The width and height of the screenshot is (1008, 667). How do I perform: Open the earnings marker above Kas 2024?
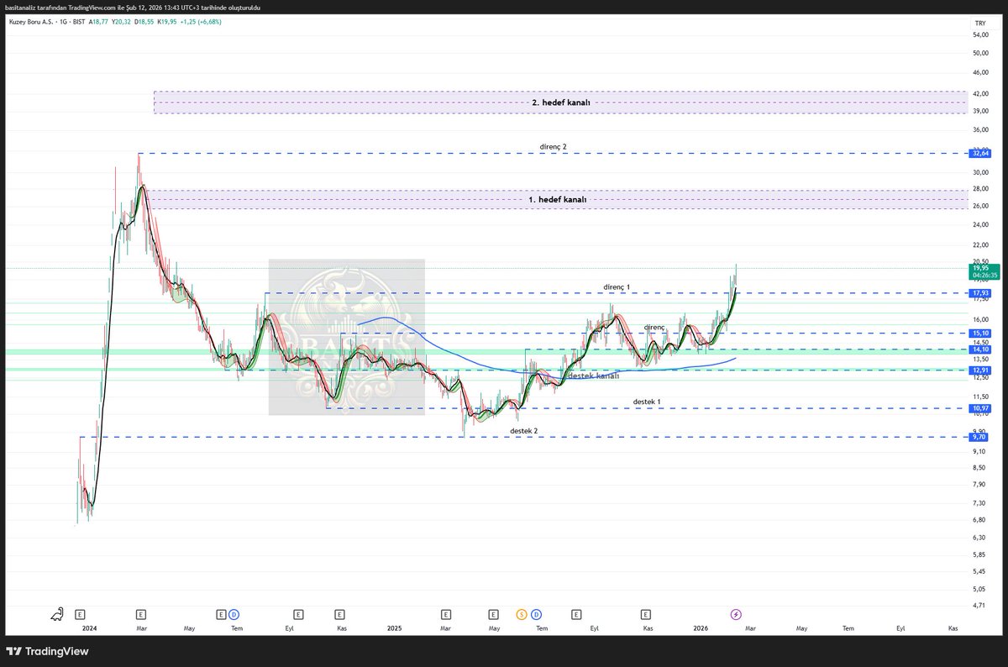pos(339,615)
